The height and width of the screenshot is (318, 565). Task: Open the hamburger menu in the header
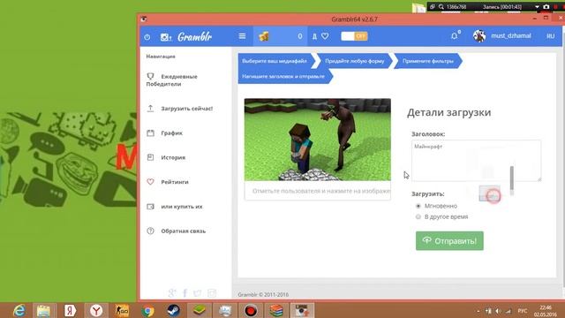(242, 36)
